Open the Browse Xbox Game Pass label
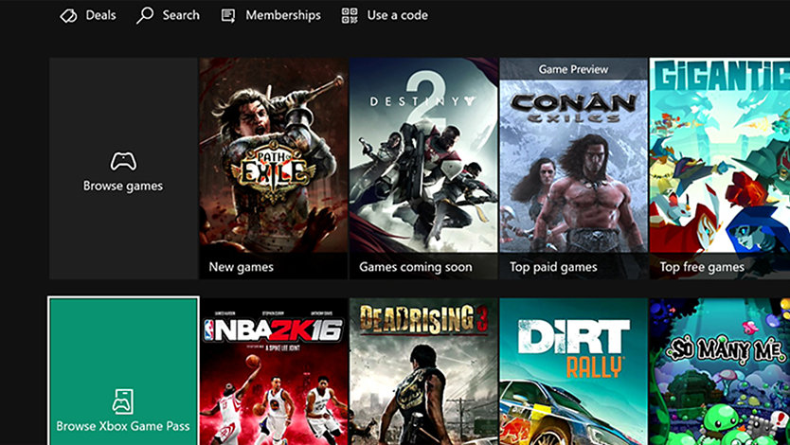The width and height of the screenshot is (790, 445). [x=123, y=426]
